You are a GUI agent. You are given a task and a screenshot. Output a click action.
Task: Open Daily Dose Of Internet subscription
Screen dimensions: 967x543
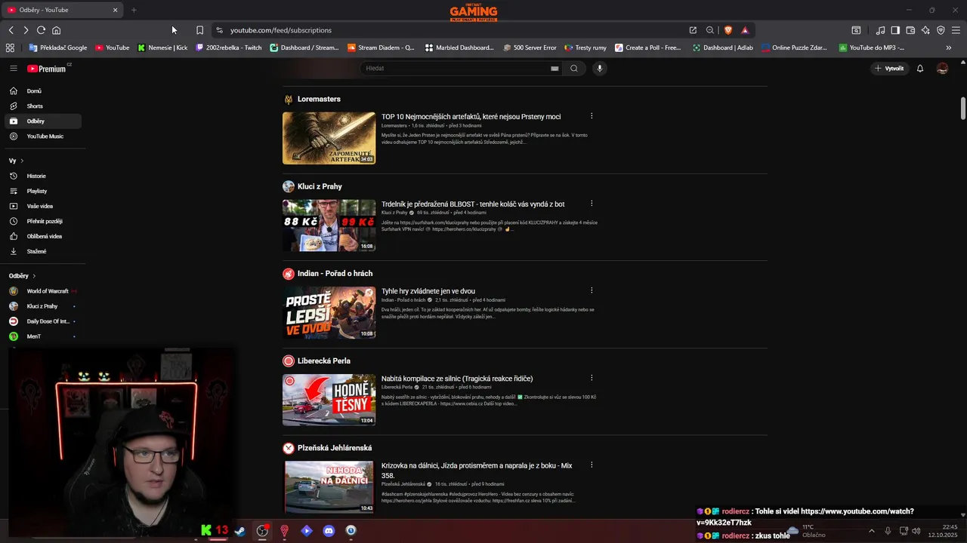(x=43, y=321)
